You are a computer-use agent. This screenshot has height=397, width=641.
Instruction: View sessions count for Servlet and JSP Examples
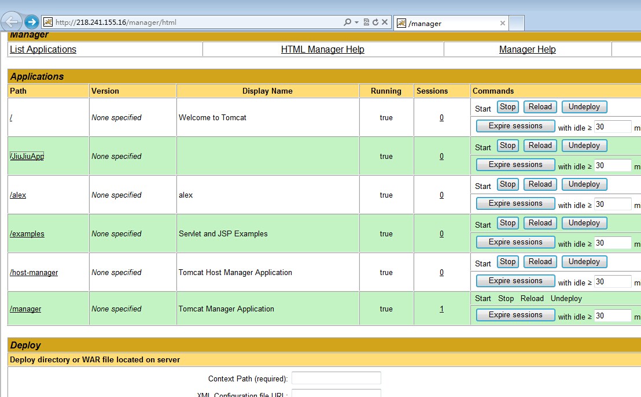441,233
